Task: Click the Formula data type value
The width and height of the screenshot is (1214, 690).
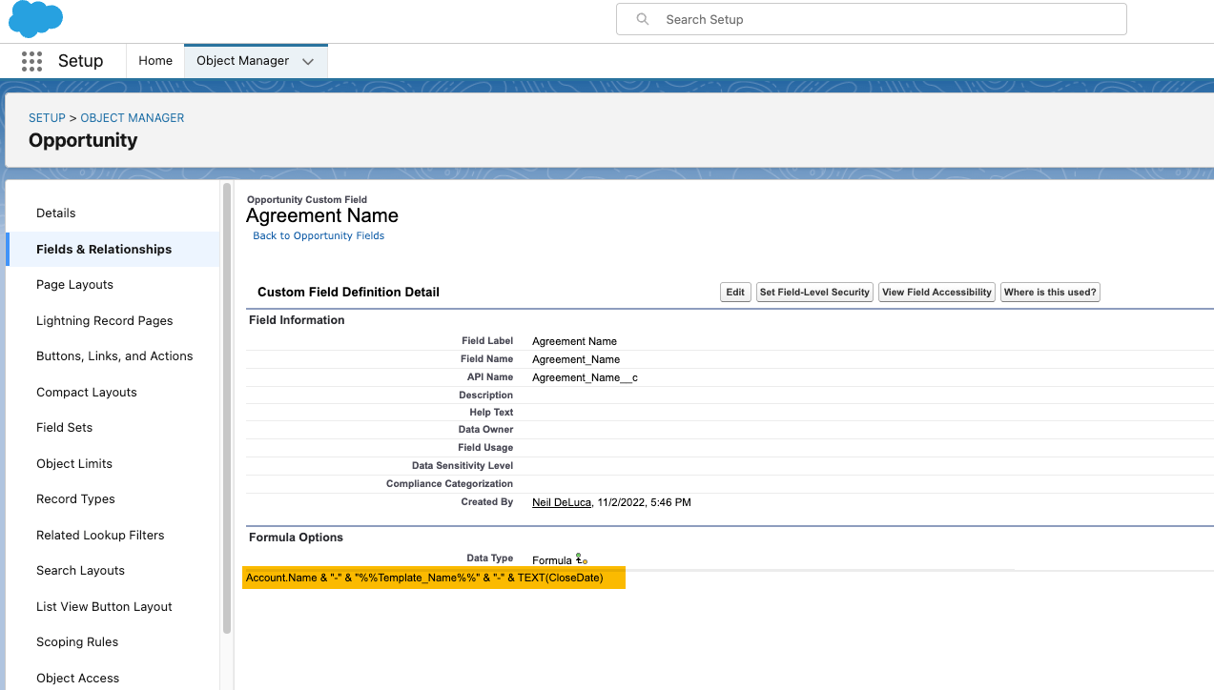Action: 552,560
